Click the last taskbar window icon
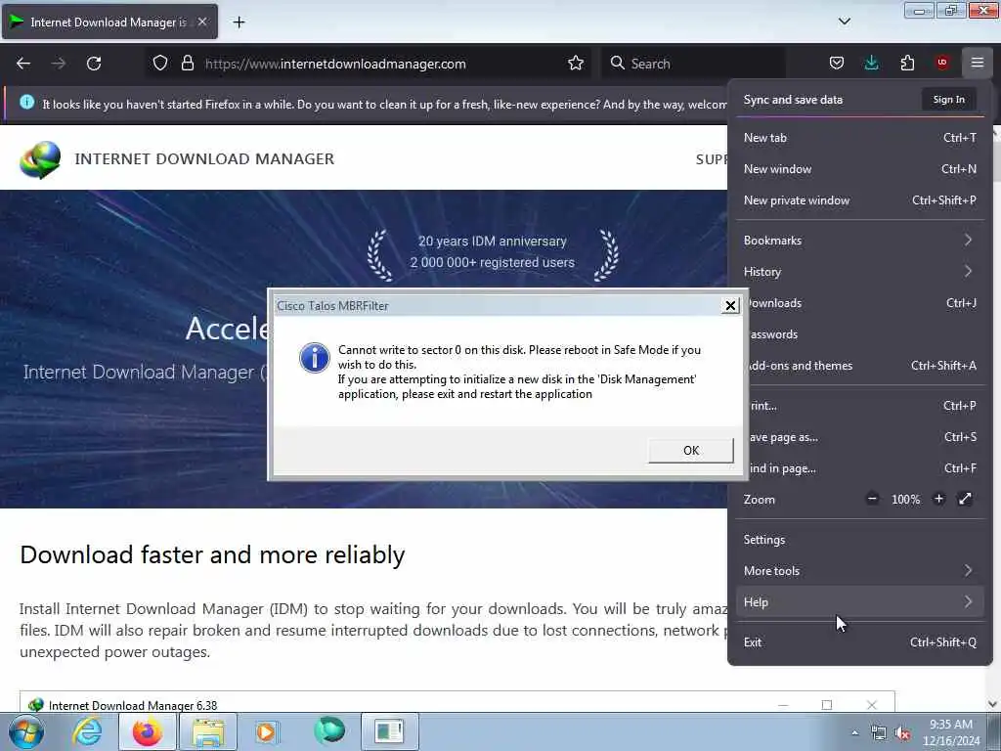Screen dimensions: 1001x751 click(390, 731)
